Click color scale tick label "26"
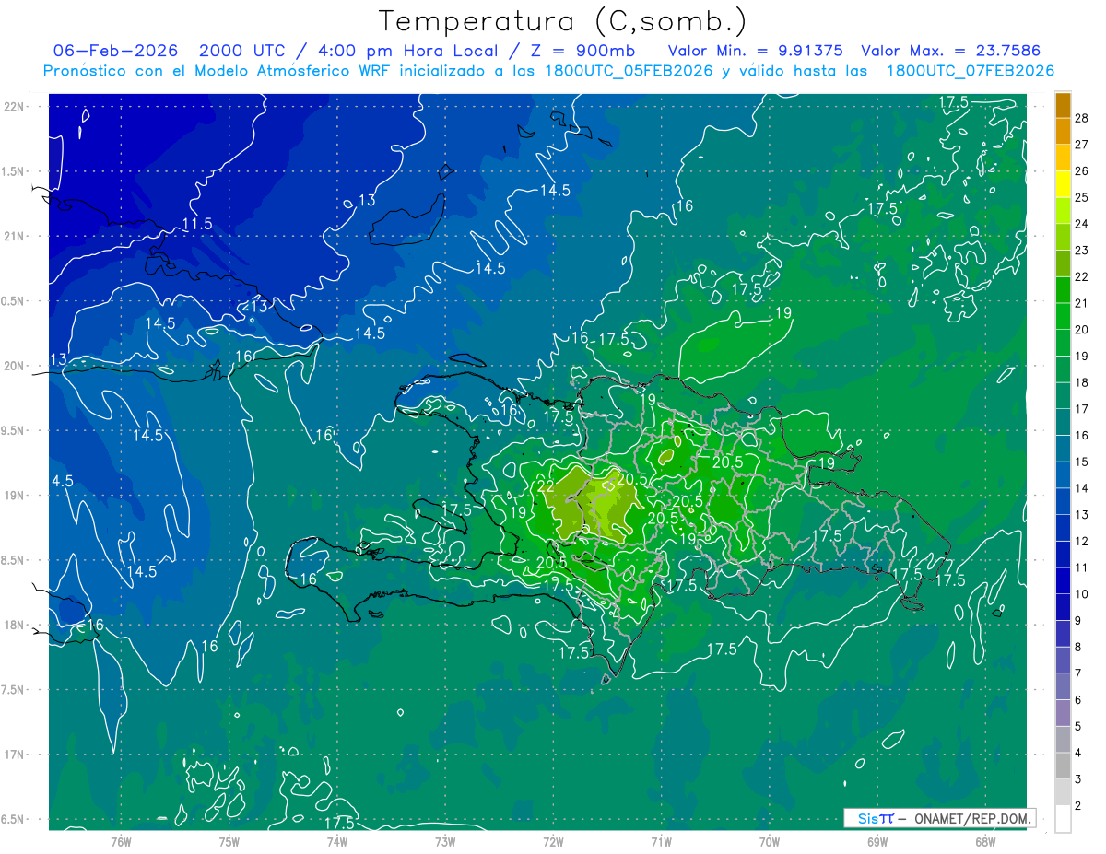 click(1082, 171)
